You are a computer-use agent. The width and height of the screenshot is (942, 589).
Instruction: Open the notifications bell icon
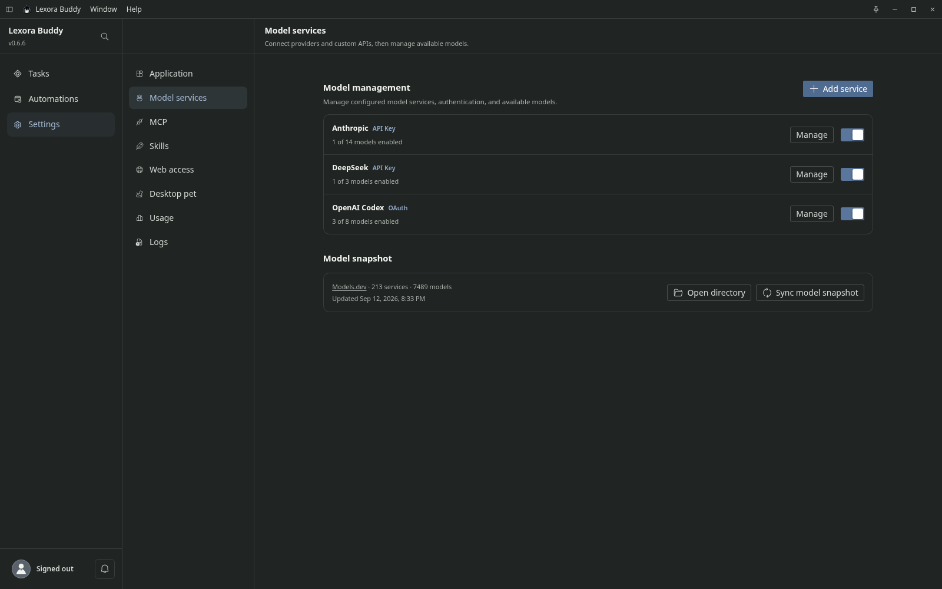[x=105, y=569]
